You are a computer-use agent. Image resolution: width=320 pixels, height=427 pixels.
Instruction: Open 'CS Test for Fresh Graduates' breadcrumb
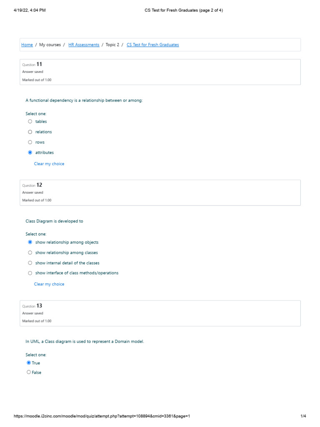[152, 45]
